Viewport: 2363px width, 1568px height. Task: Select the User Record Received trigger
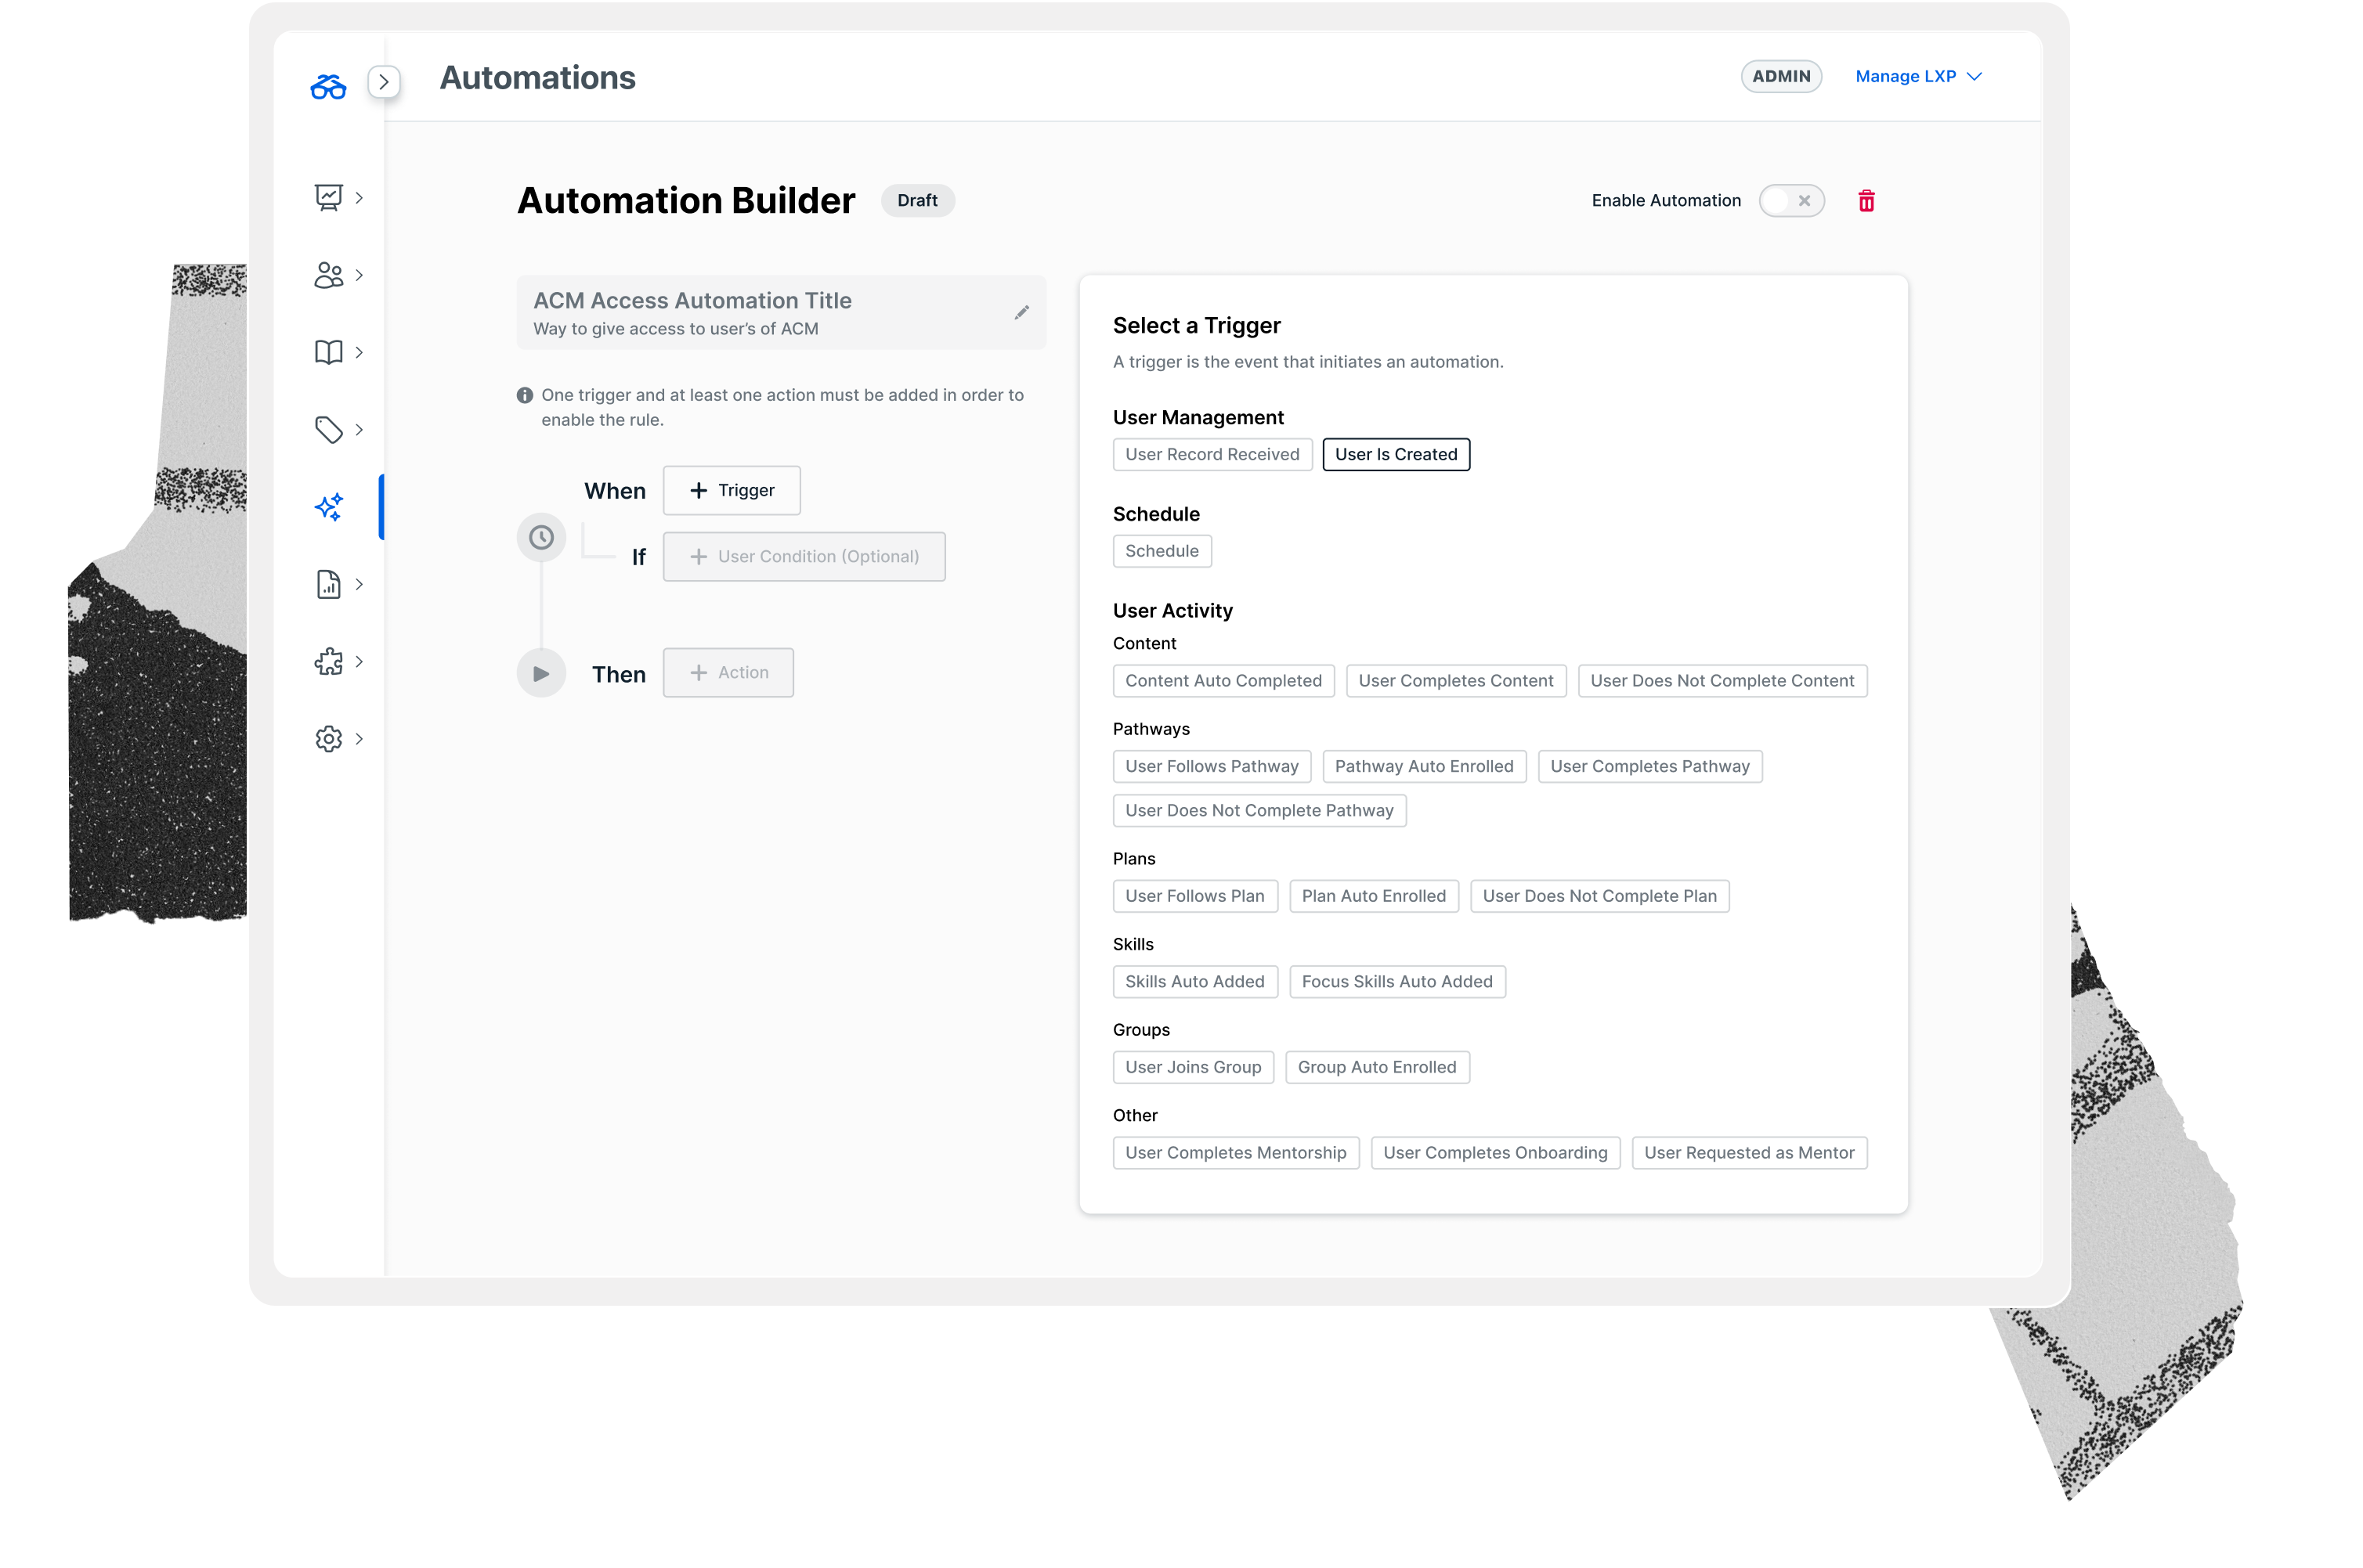[1212, 454]
